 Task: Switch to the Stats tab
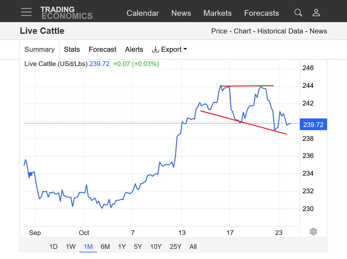[72, 50]
